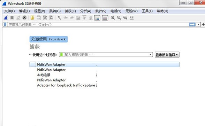The width and height of the screenshot is (205, 126).
Task: Start capturing packets with the shark fin icon
Action: [6, 18]
